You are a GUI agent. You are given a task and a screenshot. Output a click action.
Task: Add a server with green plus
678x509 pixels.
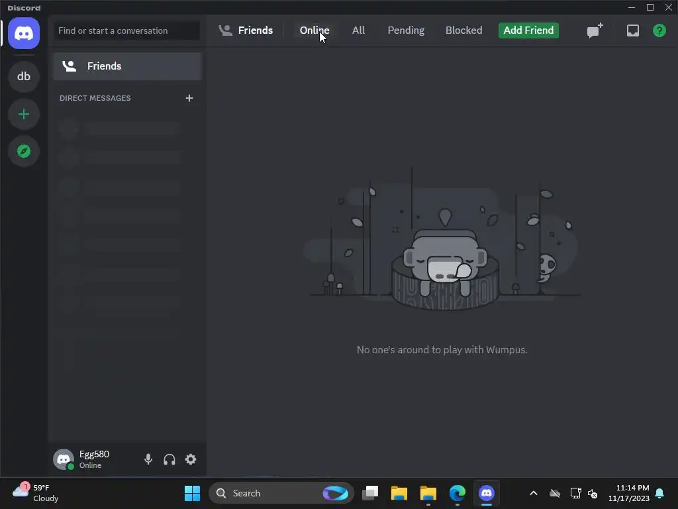tap(24, 114)
